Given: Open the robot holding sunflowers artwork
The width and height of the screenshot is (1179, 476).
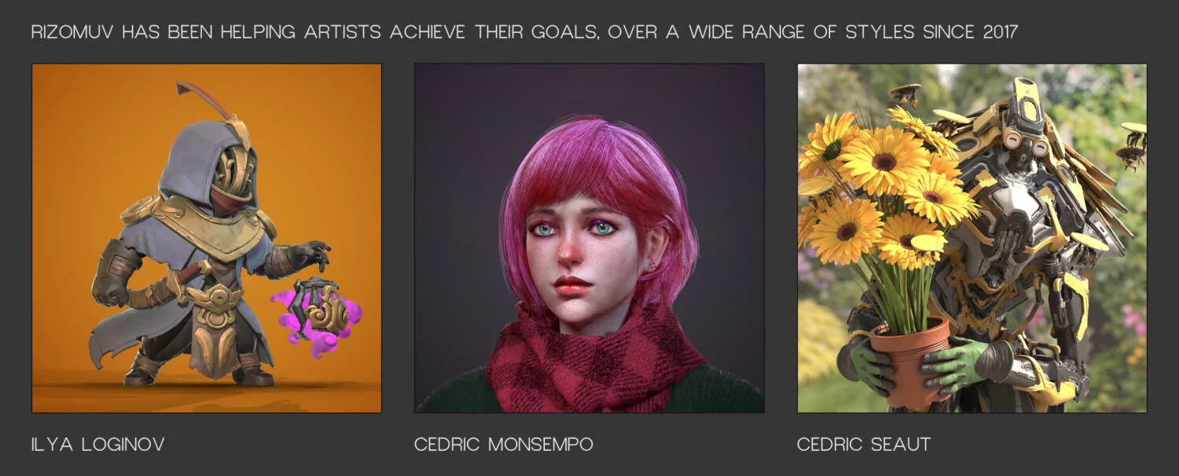Looking at the screenshot, I should point(972,238).
